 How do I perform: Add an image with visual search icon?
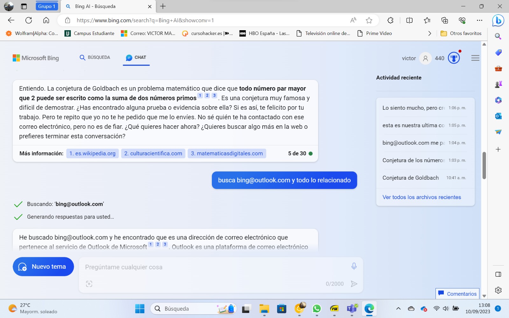click(89, 284)
